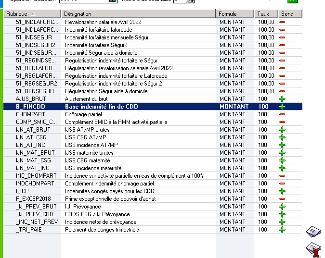This screenshot has height=258, width=325.
Task: Select rubrique I_ICP
Action: (22, 191)
